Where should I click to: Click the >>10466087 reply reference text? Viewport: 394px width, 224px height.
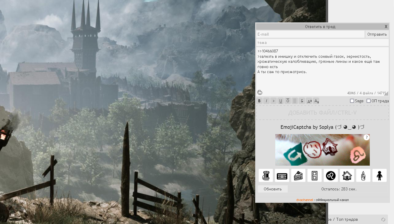268,51
